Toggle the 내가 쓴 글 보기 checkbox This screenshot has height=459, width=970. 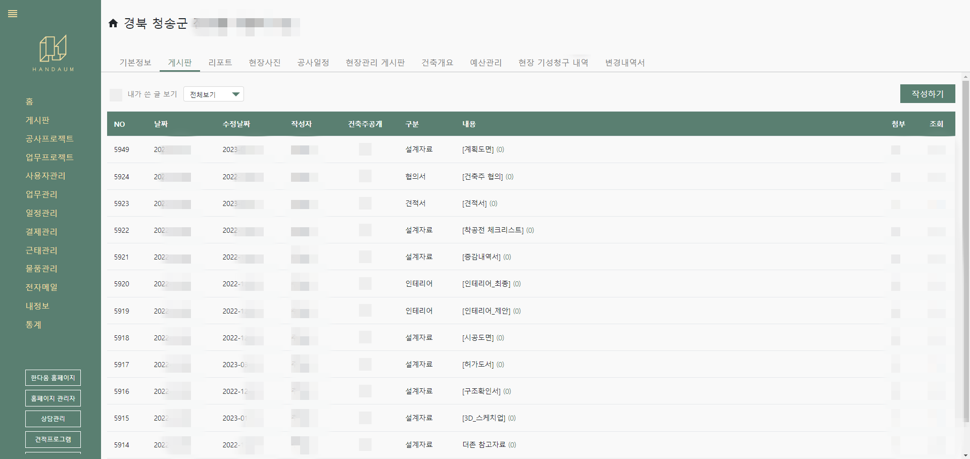116,95
